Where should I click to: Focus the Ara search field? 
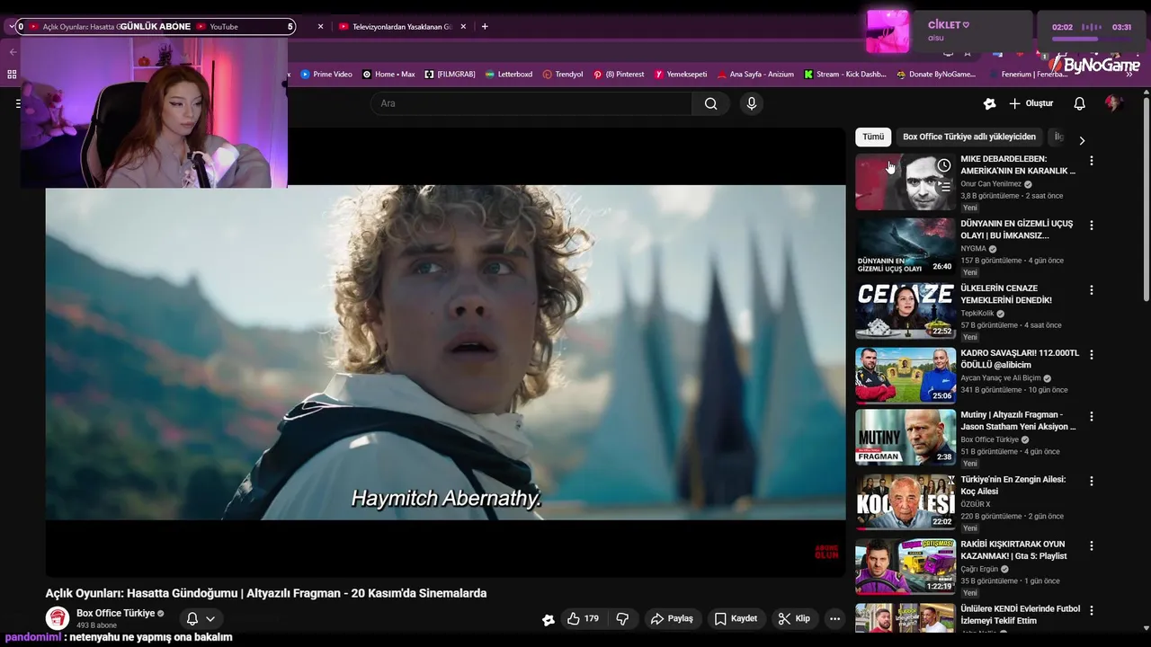coord(531,103)
